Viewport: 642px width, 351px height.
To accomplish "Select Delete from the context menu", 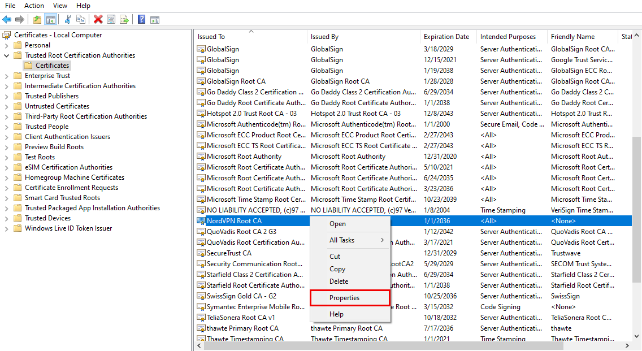I will click(339, 281).
